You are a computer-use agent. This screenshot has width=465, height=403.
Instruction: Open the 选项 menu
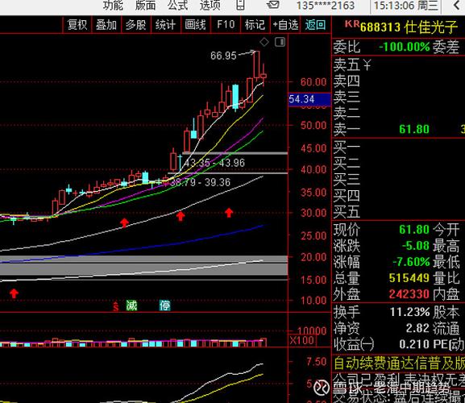[x=210, y=6]
